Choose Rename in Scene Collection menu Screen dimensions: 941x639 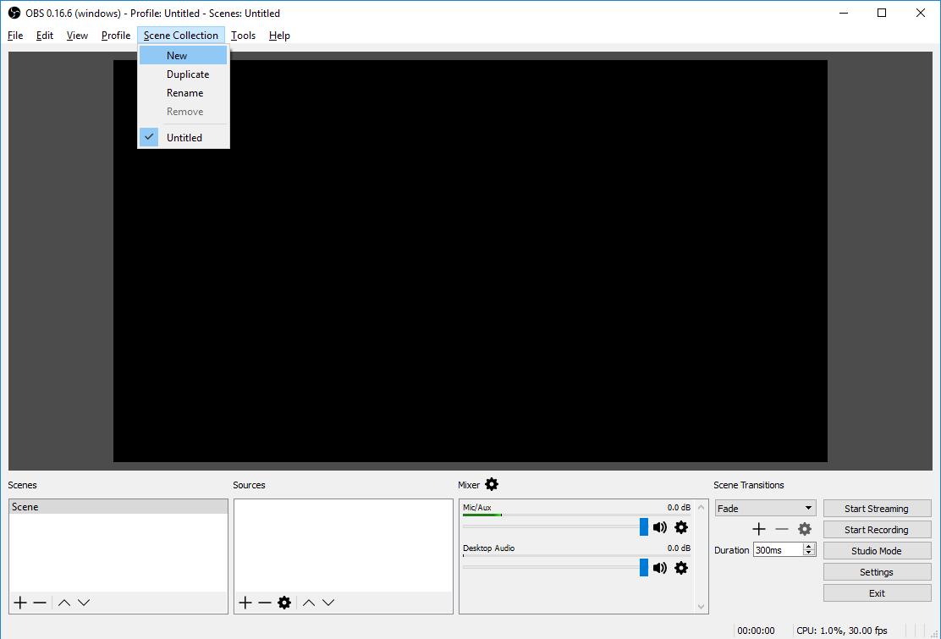click(x=184, y=92)
